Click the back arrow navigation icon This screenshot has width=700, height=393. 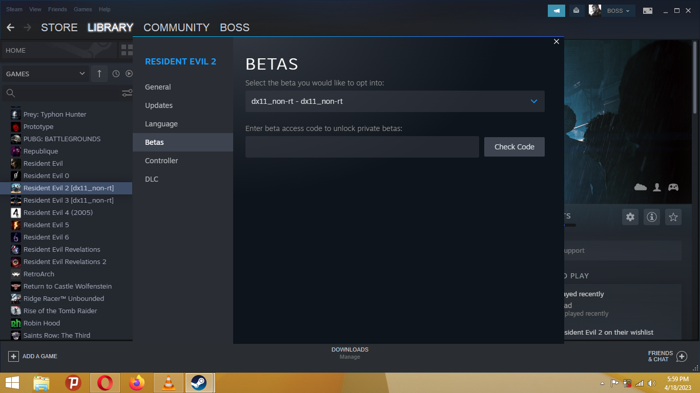pos(10,28)
